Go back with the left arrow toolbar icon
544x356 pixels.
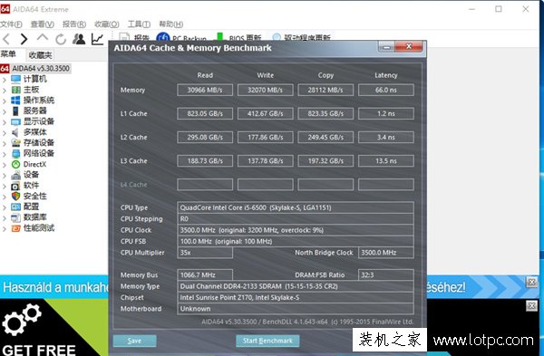(x=6, y=39)
